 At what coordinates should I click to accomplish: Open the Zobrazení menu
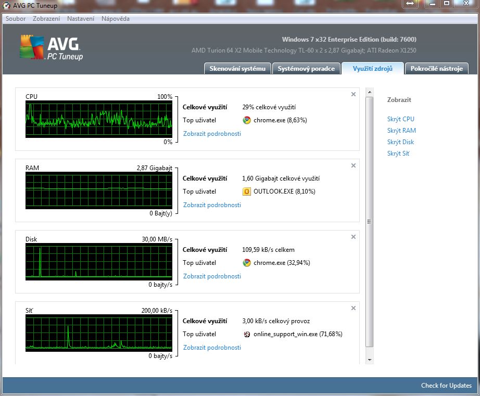point(46,19)
